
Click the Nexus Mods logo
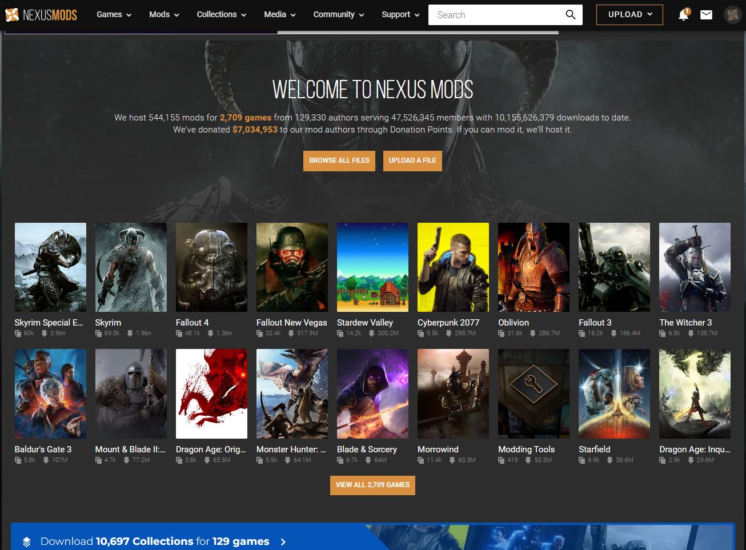click(41, 15)
